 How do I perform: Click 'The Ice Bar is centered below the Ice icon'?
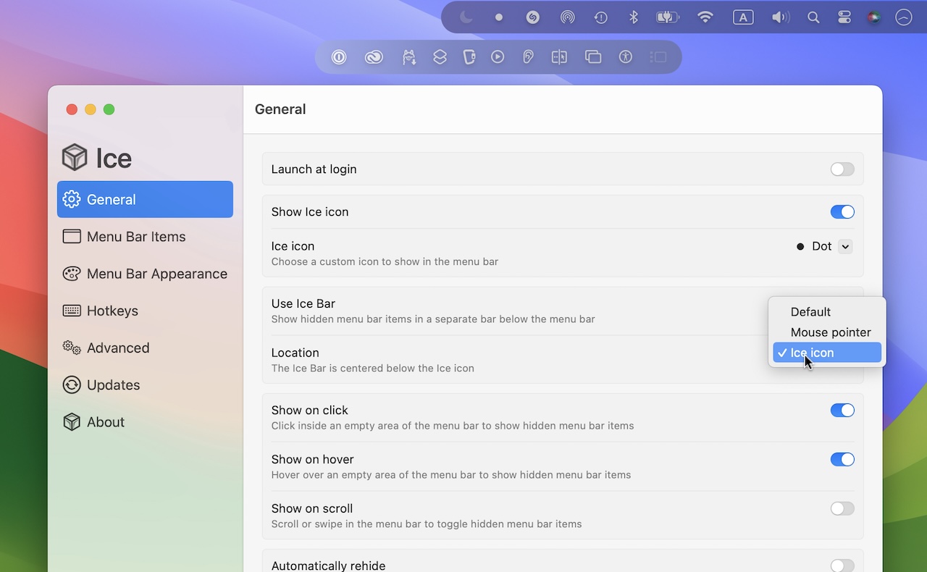373,369
